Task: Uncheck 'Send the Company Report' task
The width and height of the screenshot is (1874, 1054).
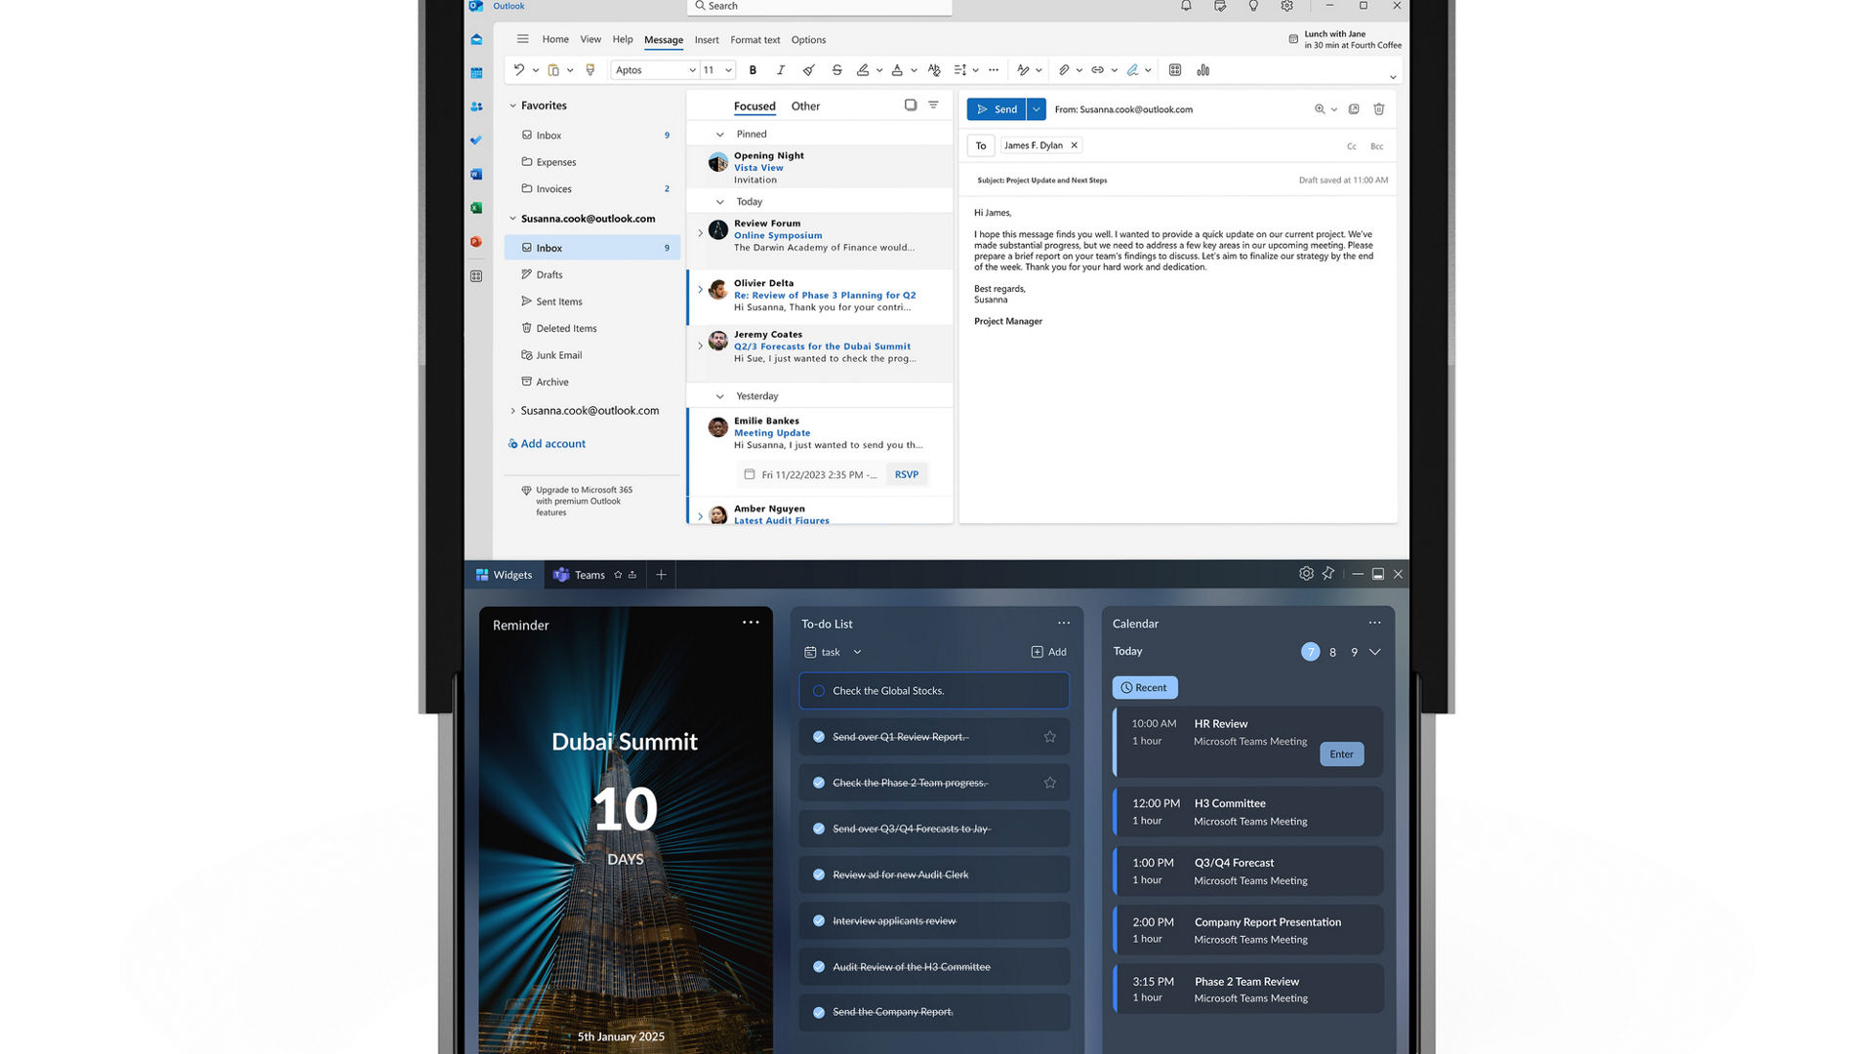Action: [819, 1012]
